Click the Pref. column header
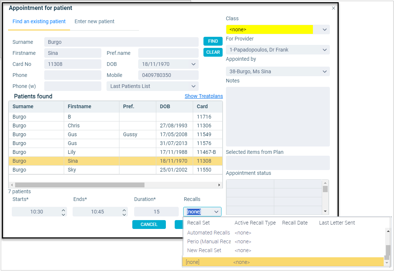Image resolution: width=394 pixels, height=272 pixels. (x=138, y=107)
